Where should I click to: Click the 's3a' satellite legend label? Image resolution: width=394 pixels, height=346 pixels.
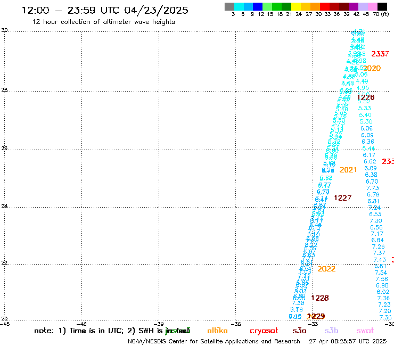[x=299, y=331]
